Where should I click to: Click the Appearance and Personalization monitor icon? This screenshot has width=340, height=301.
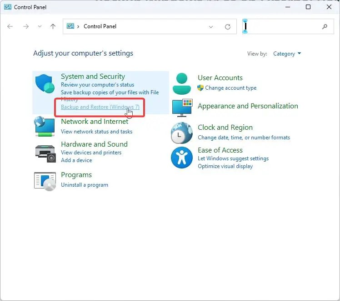182,108
